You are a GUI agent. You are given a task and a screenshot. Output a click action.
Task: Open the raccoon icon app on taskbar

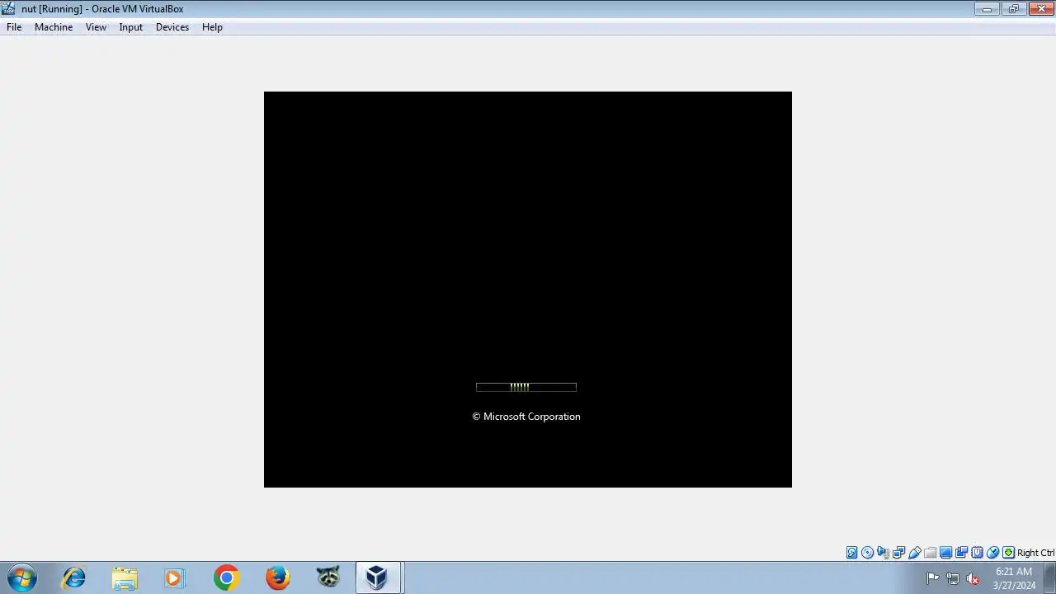pos(328,577)
